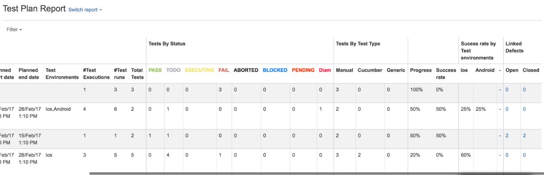Select the Progress column header
This screenshot has width=544, height=175.
coord(421,70)
